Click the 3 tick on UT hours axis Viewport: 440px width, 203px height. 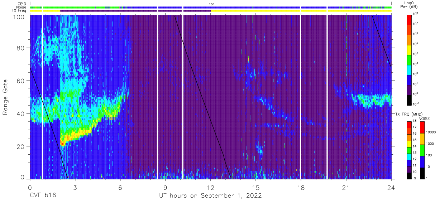pyautogui.click(x=75, y=187)
